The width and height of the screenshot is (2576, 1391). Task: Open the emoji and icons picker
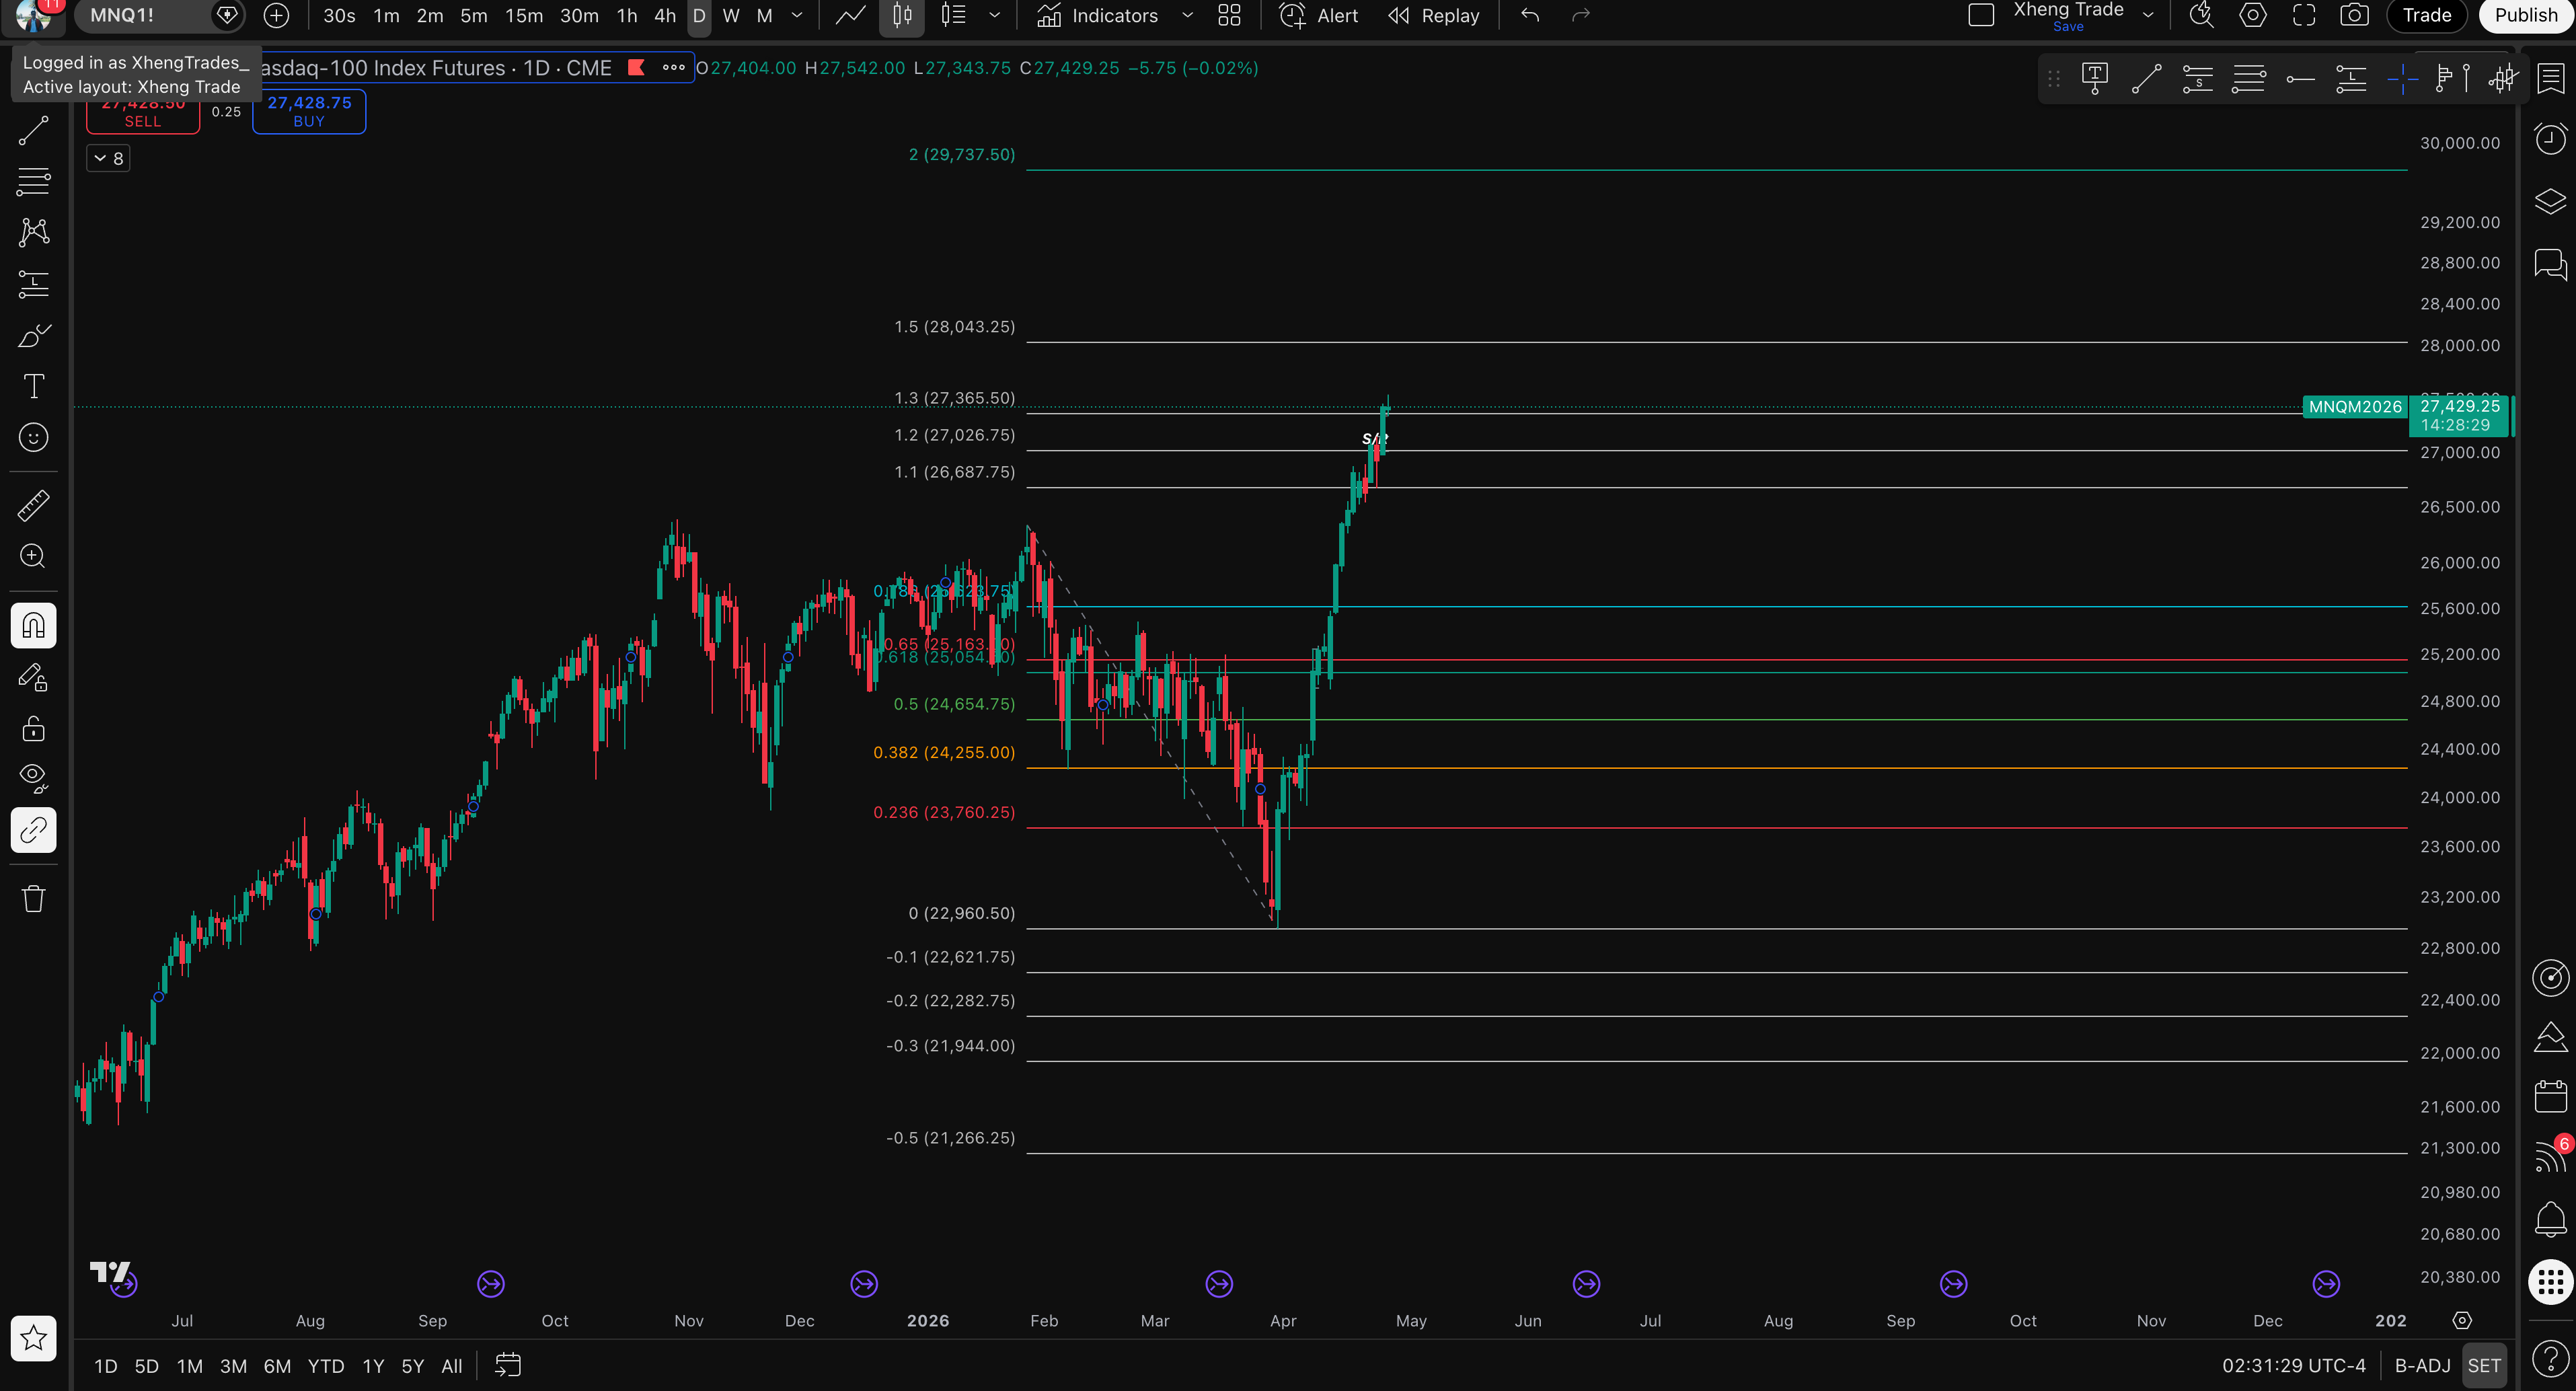(34, 437)
